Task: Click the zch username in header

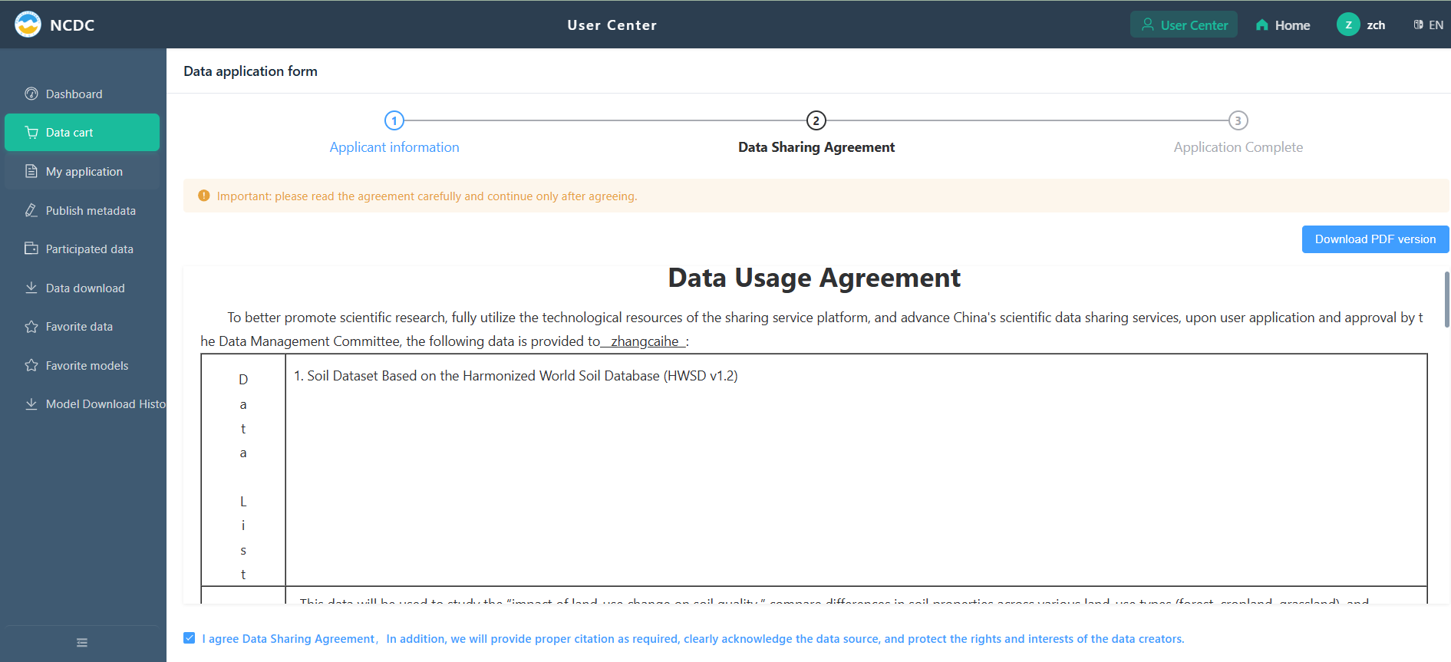Action: (1376, 25)
